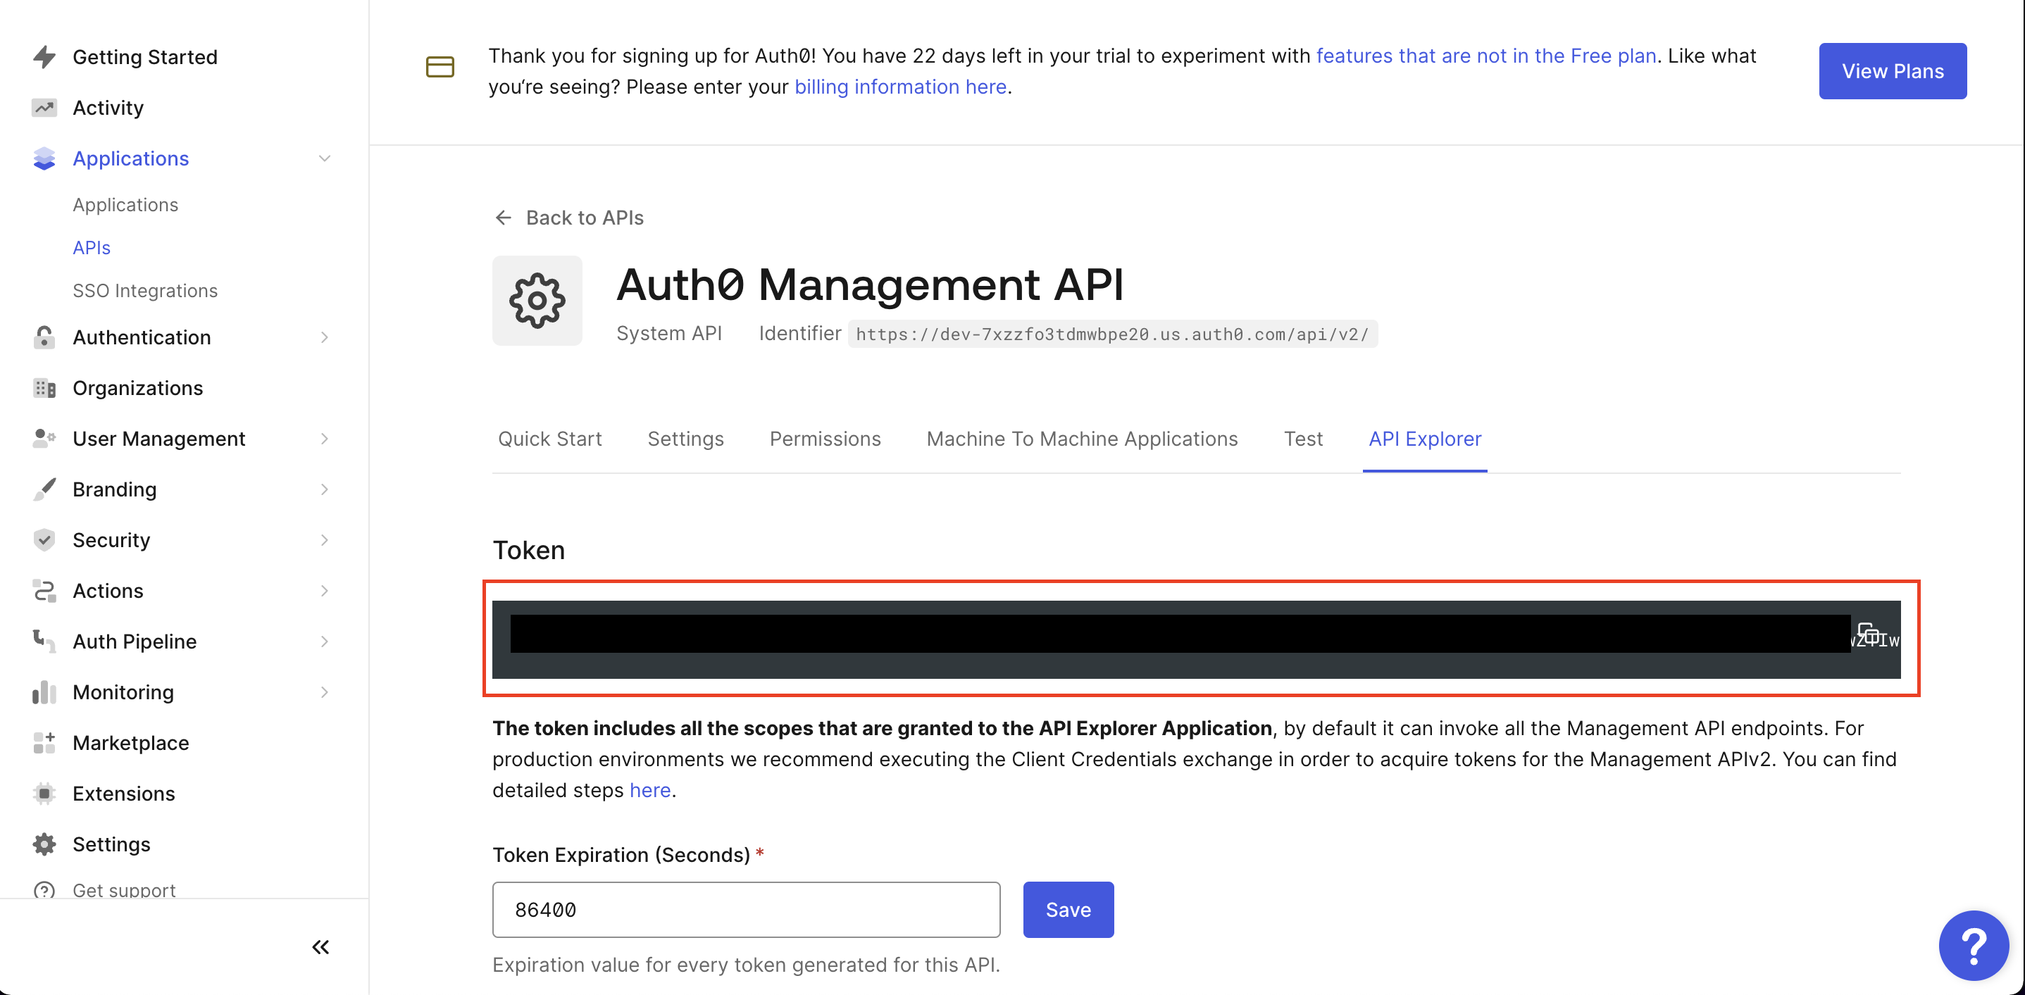Open Organizations via its sidebar icon

[x=44, y=387]
